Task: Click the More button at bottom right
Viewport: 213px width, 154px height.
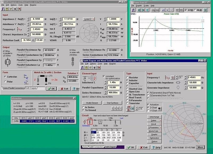Action: (x=200, y=147)
